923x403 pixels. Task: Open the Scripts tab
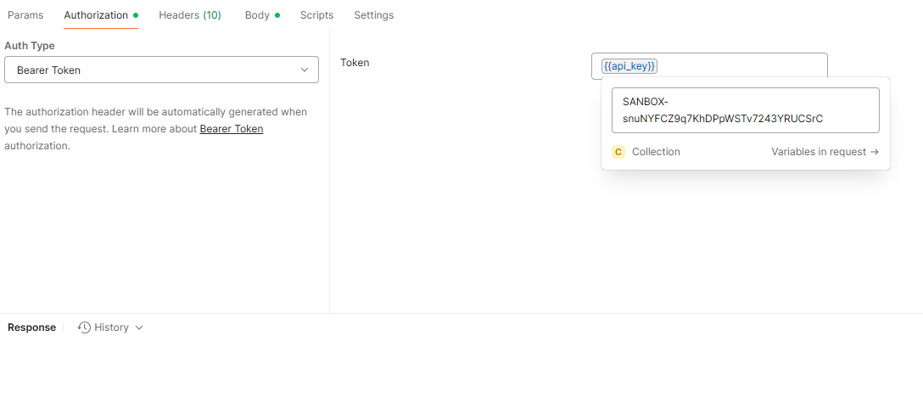pos(316,15)
